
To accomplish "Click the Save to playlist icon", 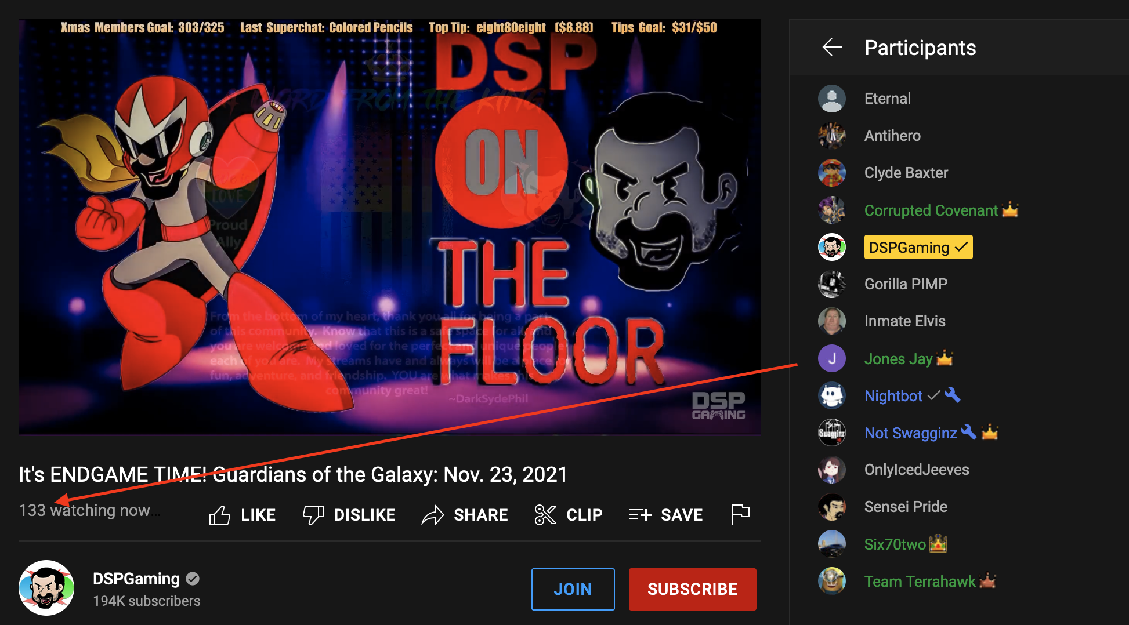I will tap(640, 515).
